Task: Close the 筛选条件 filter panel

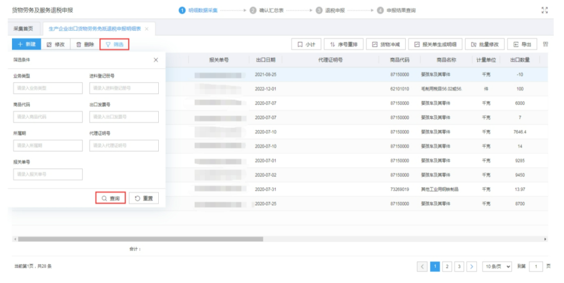Action: pyautogui.click(x=156, y=60)
